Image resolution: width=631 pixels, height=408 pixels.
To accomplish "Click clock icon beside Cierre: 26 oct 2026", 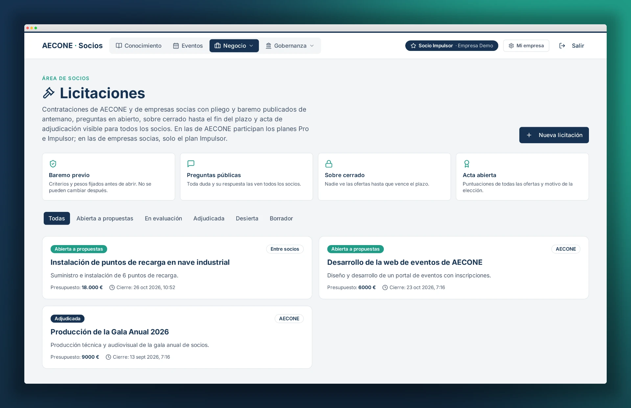I will point(112,287).
